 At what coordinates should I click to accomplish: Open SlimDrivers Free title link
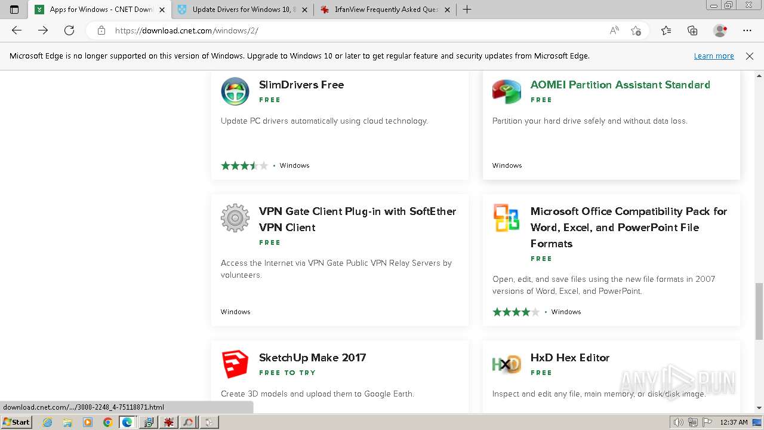click(301, 85)
